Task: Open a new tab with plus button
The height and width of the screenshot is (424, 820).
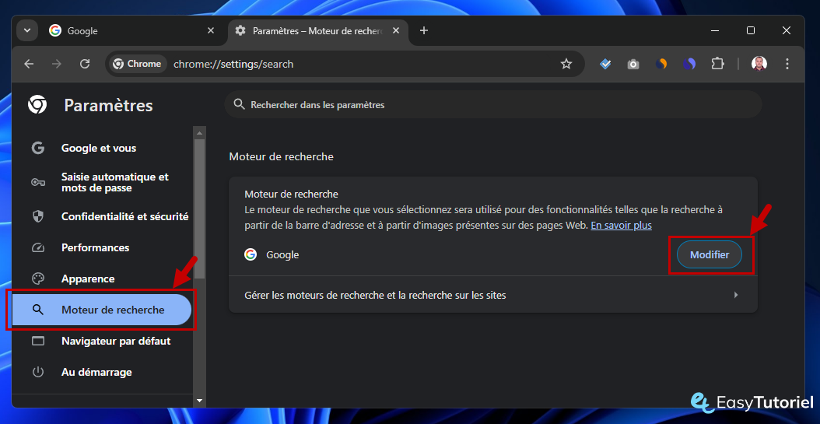Action: (x=424, y=30)
